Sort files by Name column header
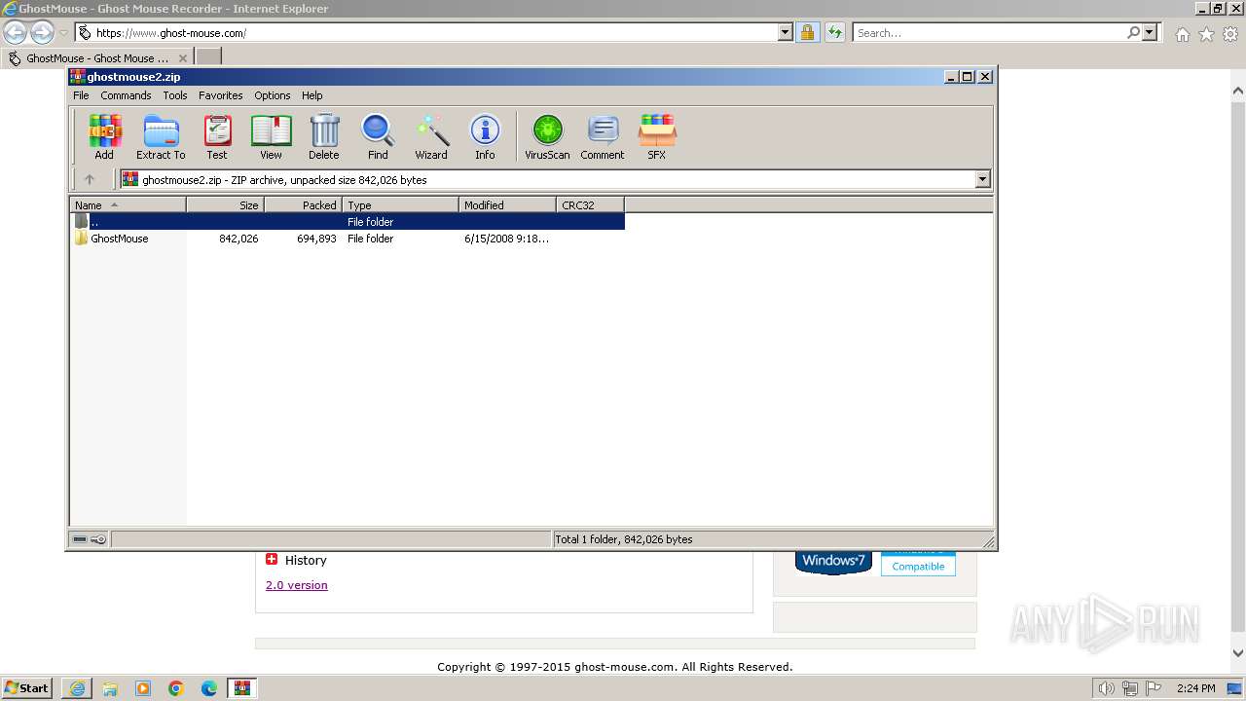The height and width of the screenshot is (701, 1246). click(x=128, y=205)
